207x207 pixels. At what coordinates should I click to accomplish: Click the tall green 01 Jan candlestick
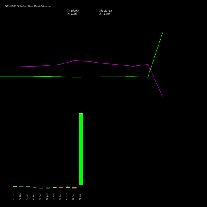[81, 149]
